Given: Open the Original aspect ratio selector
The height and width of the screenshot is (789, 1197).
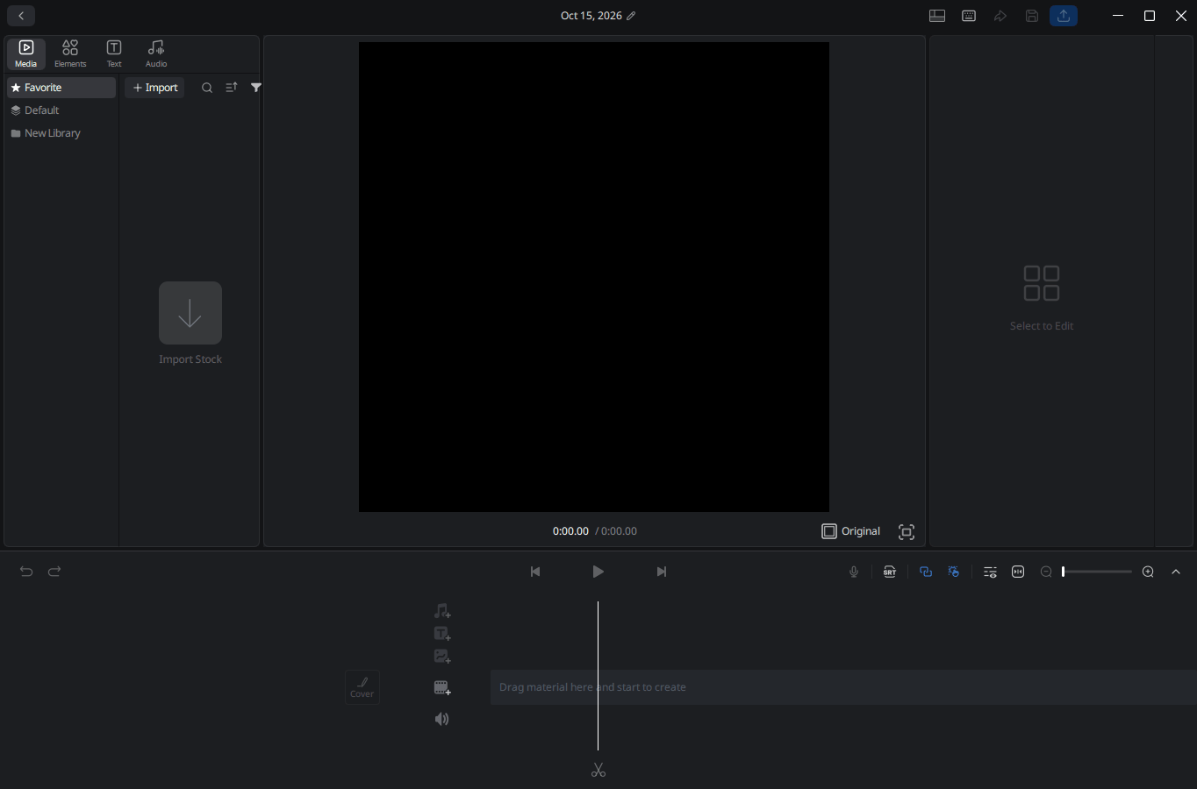Looking at the screenshot, I should [x=851, y=531].
